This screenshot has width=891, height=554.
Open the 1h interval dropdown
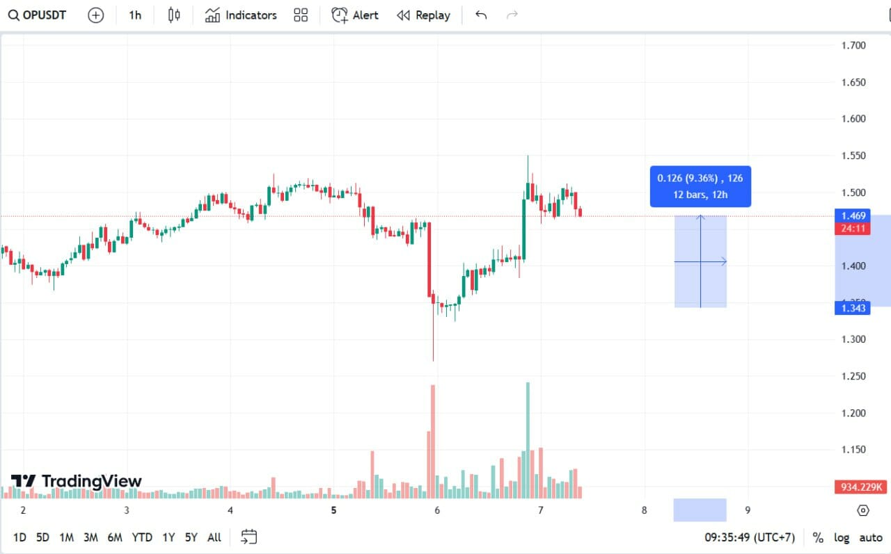tap(135, 15)
